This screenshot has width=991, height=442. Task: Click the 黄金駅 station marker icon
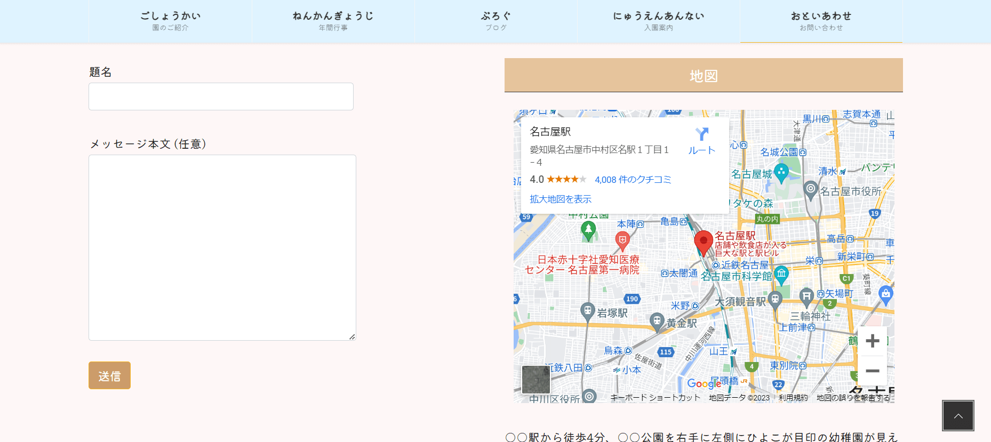(x=657, y=323)
